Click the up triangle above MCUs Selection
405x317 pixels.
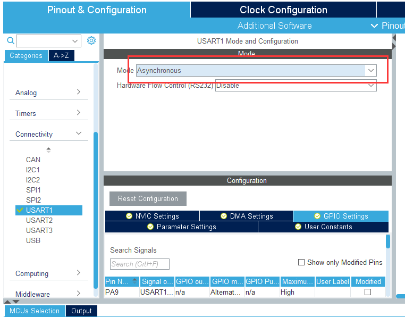[x=7, y=302]
